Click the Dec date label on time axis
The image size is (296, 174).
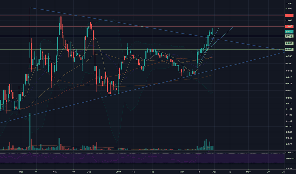[89, 172]
